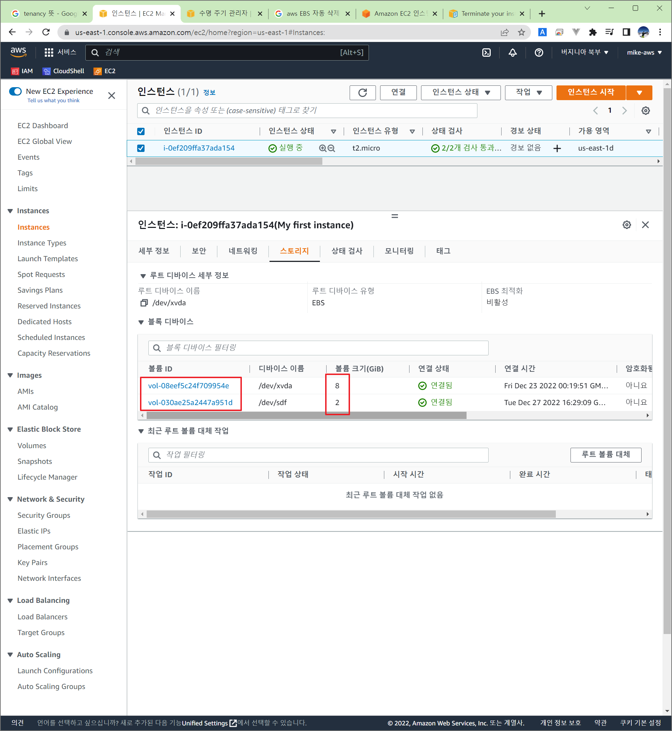Viewport: 672px width, 731px height.
Task: Click the replacement tasks table horizontal scrollbar
Action: point(351,514)
